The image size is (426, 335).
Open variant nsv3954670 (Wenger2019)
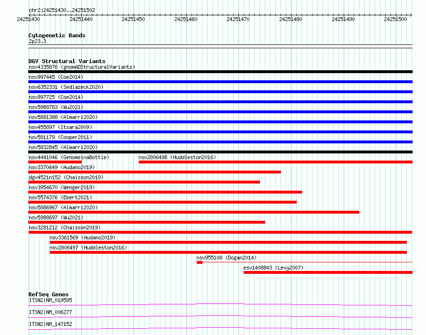click(62, 187)
